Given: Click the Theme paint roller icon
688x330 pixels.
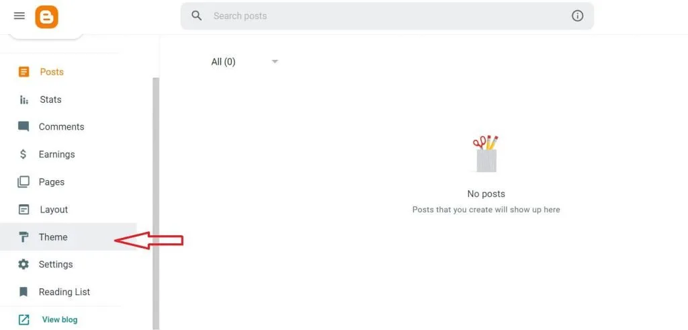Looking at the screenshot, I should tap(24, 237).
